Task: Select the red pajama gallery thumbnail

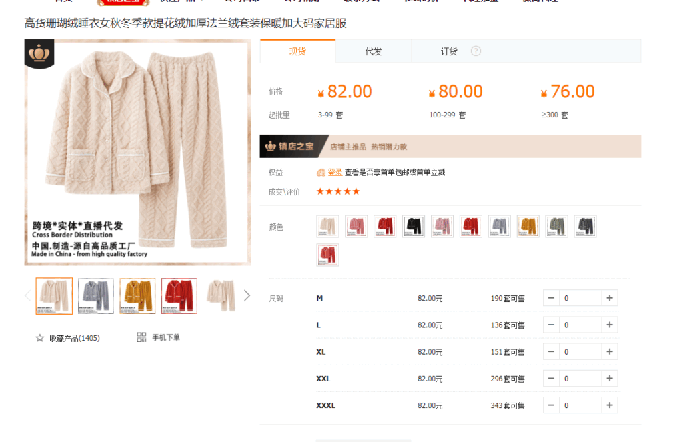Action: [179, 296]
